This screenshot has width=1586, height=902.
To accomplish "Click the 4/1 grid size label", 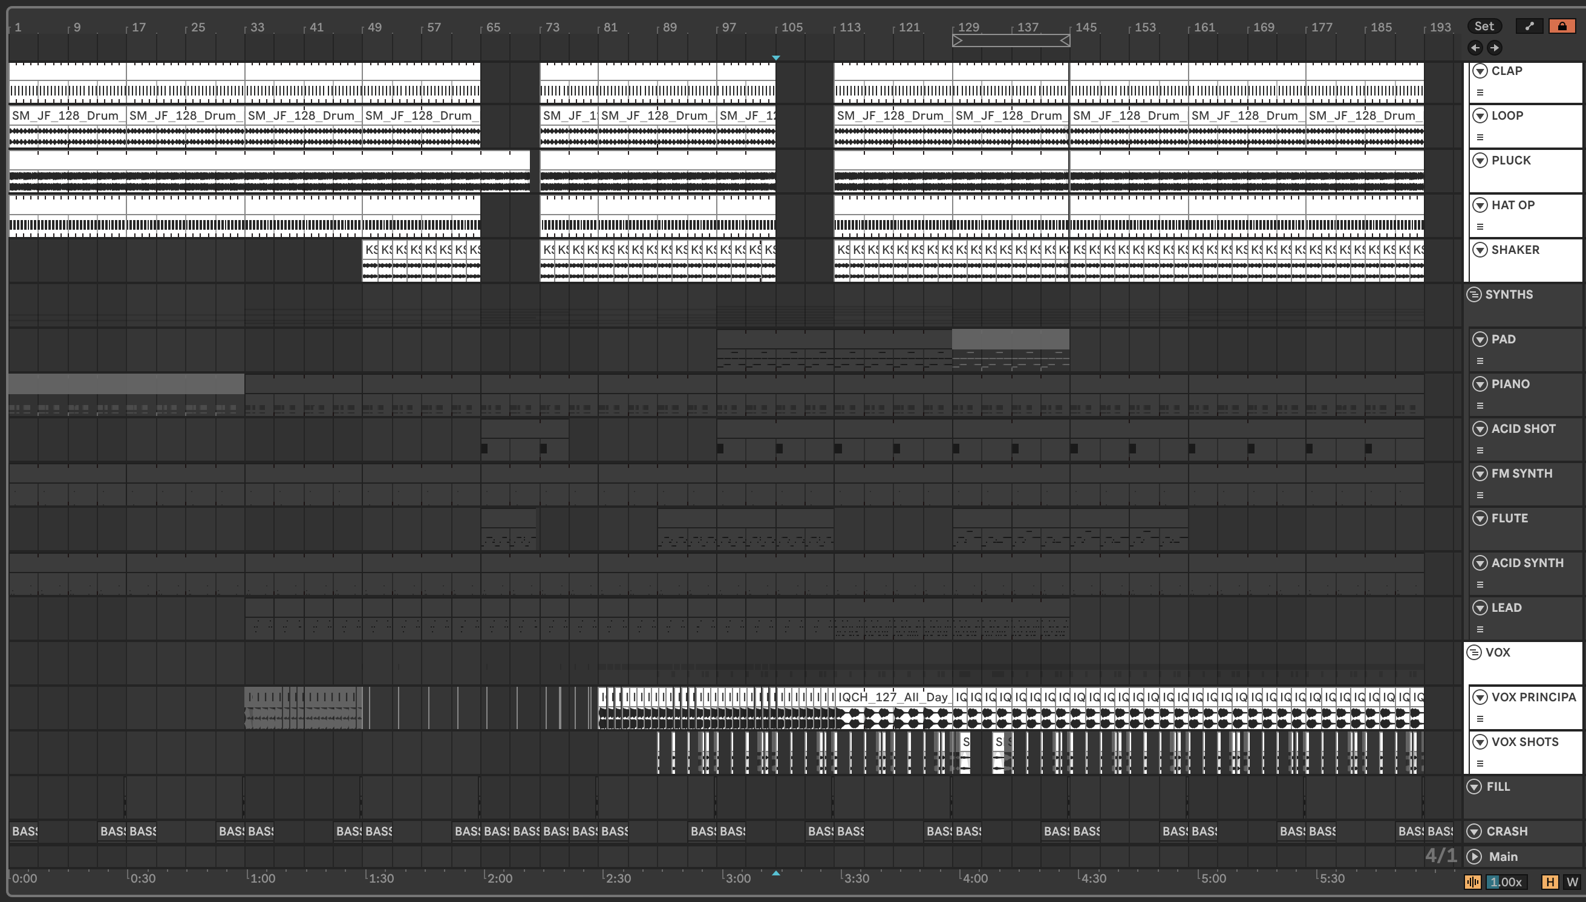I will pyautogui.click(x=1441, y=855).
